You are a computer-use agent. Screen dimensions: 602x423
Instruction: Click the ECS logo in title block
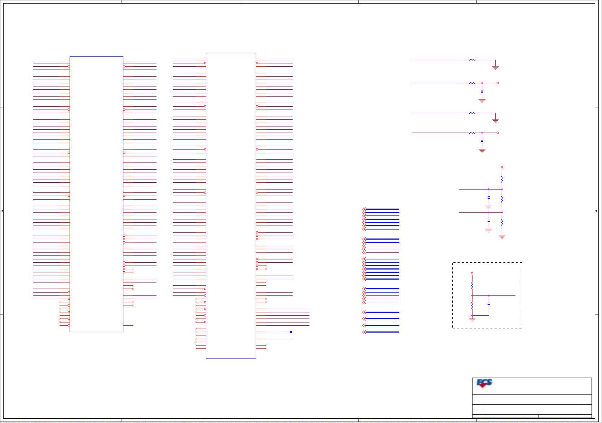484,383
